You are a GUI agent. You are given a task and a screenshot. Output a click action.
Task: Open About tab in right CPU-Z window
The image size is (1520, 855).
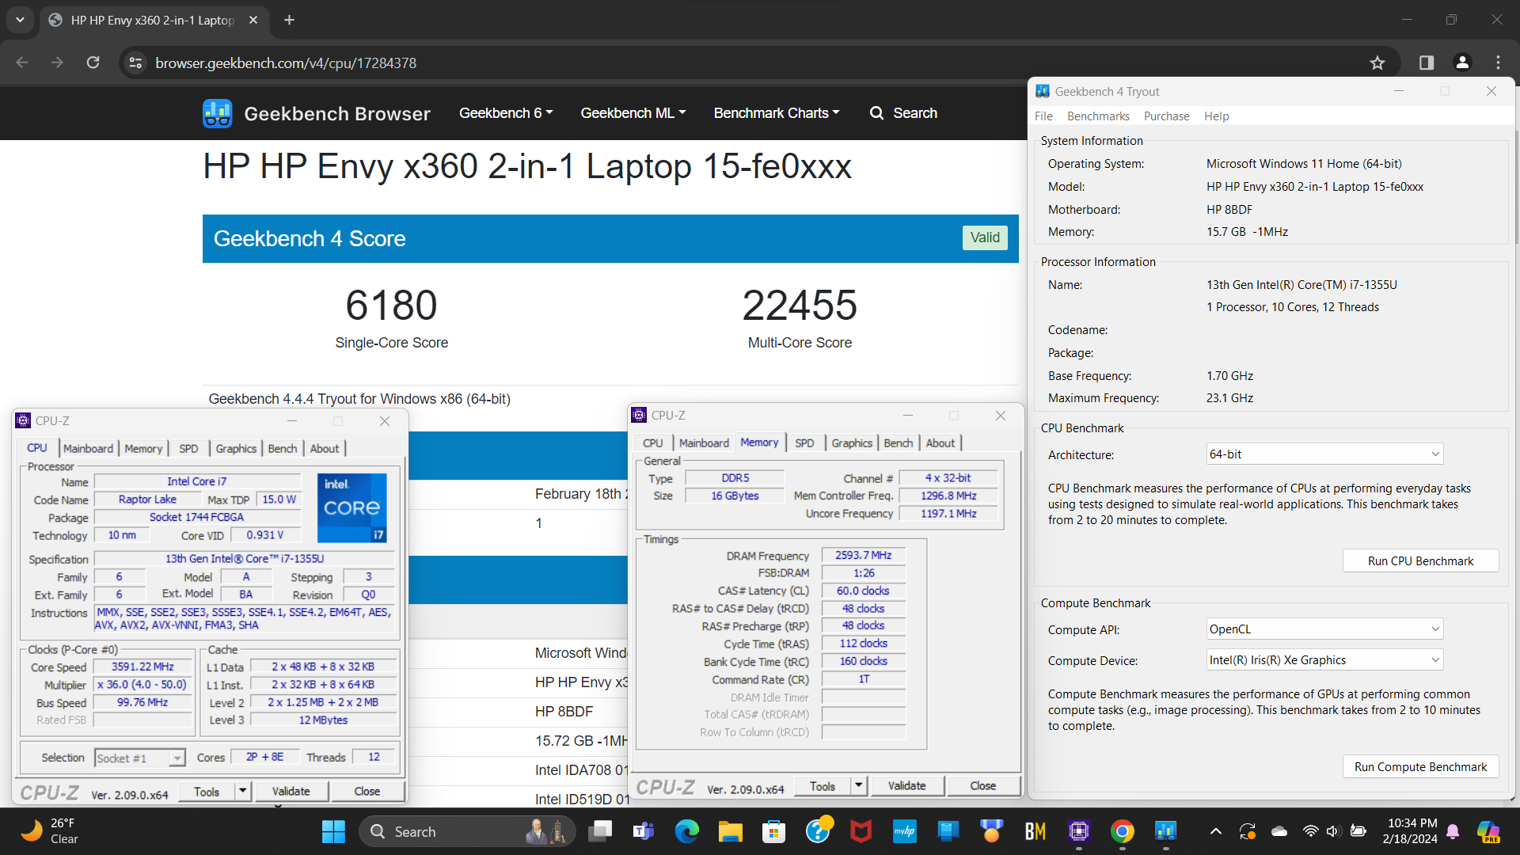tap(940, 443)
